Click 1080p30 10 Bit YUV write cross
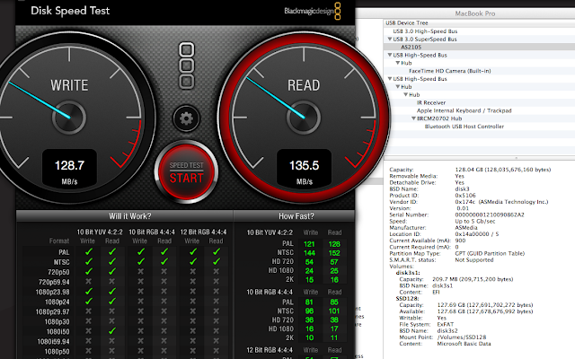 coord(88,321)
